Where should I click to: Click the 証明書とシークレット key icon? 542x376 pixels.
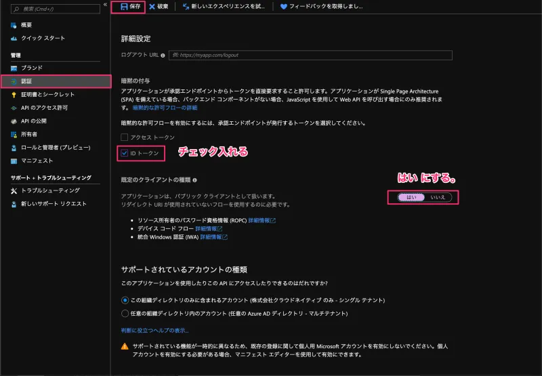point(14,95)
